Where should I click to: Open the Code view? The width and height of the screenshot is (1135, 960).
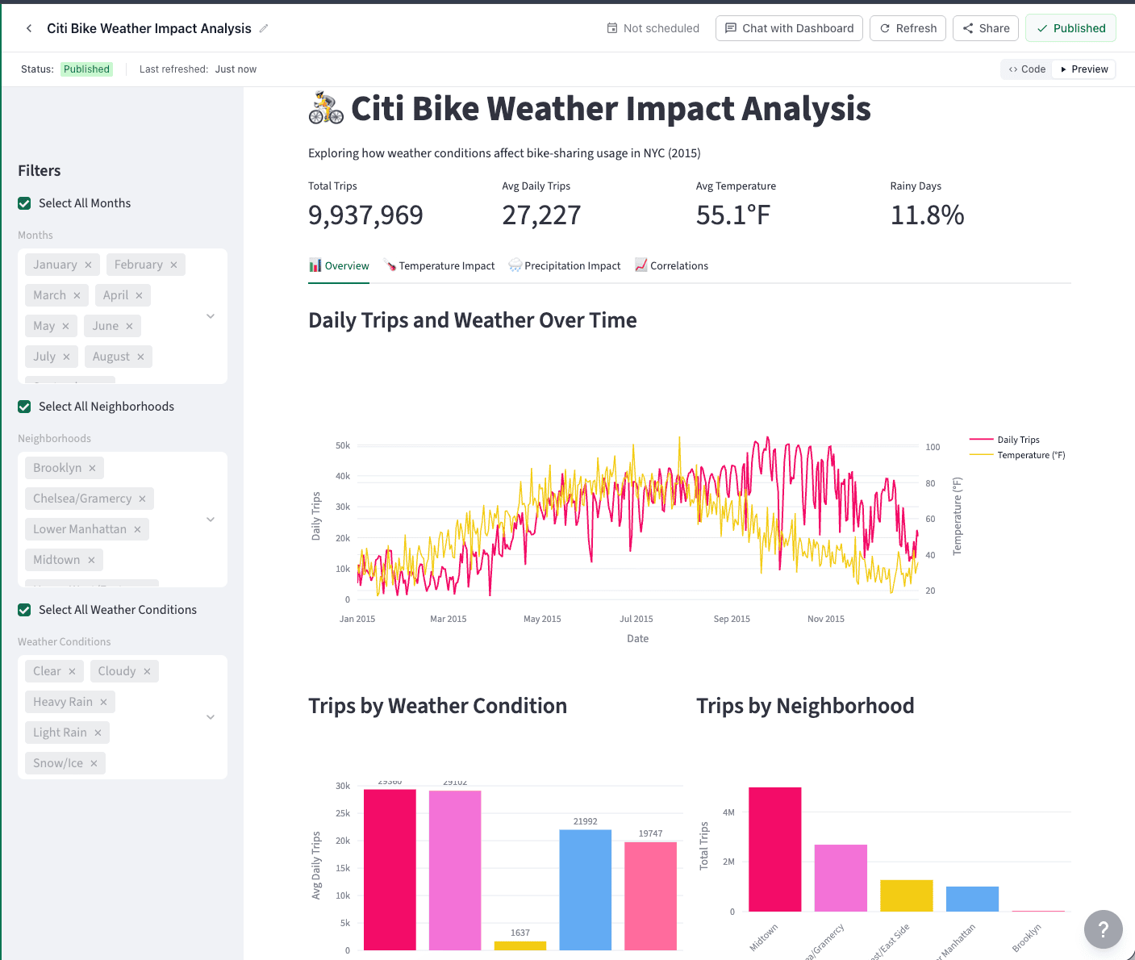coord(1025,69)
